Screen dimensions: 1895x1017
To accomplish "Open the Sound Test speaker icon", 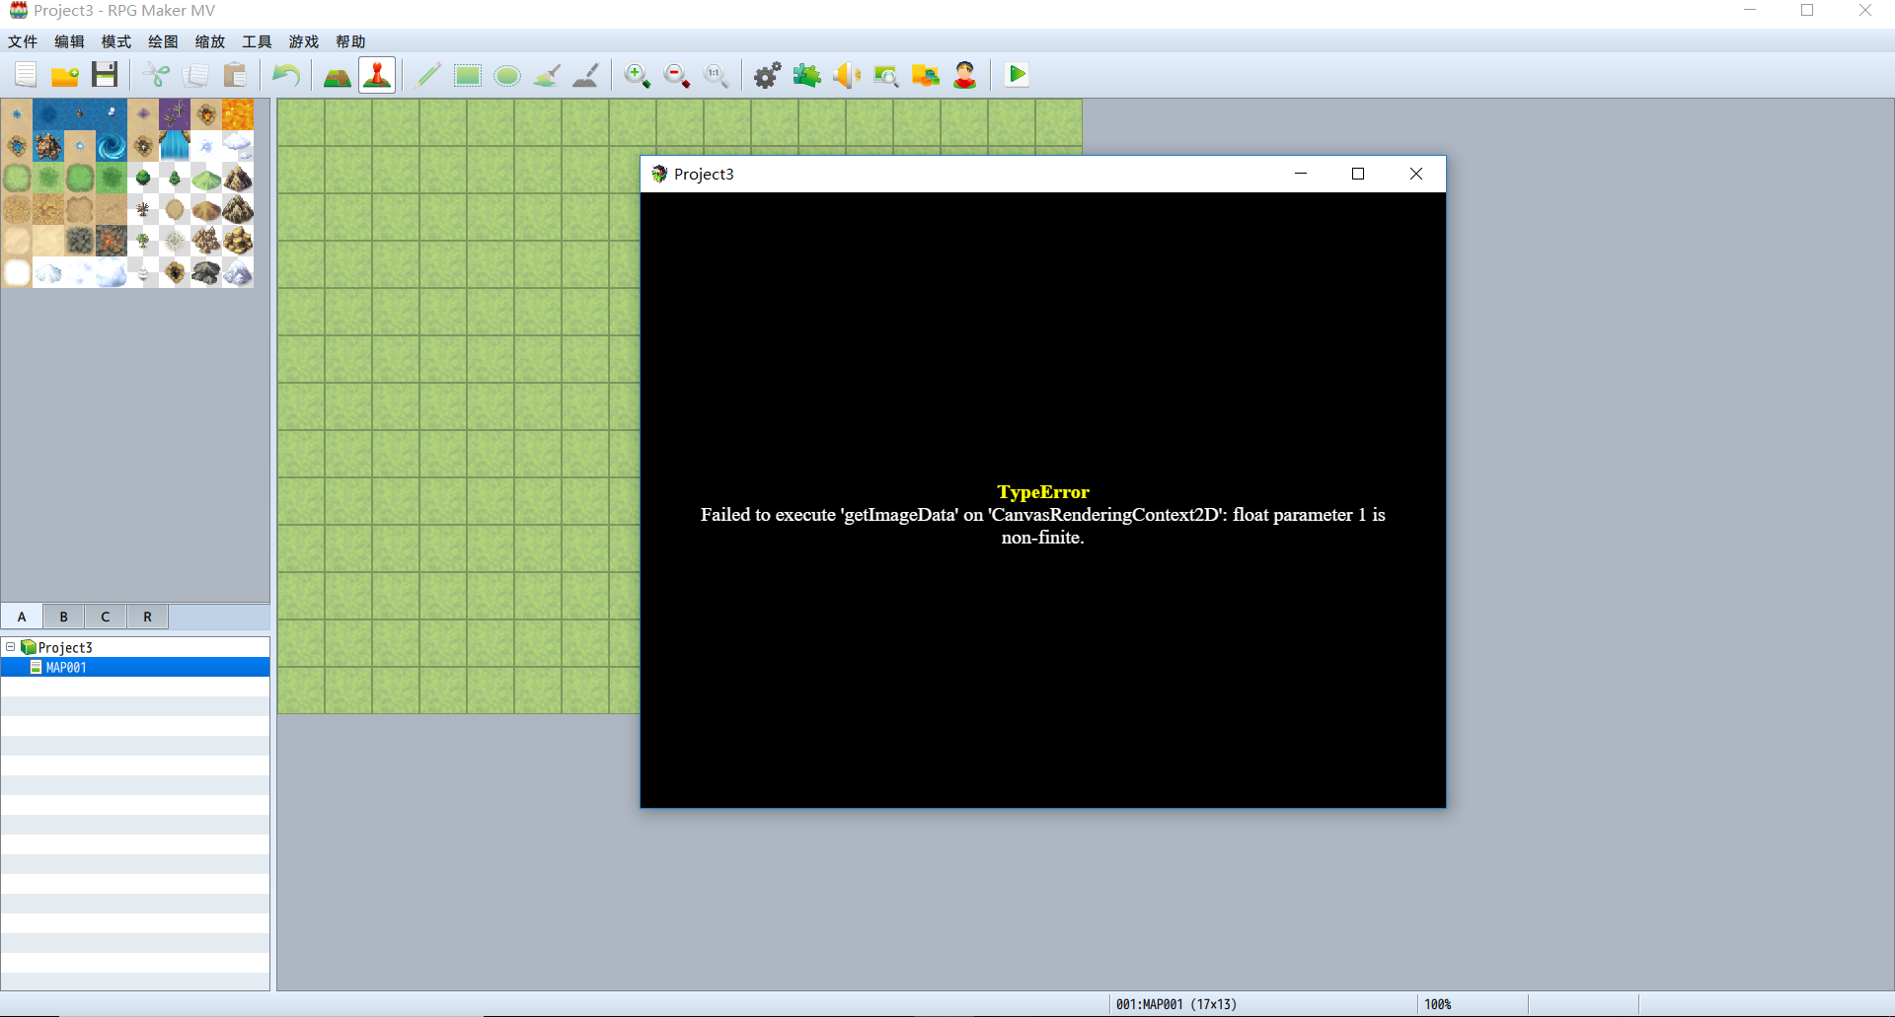I will 847,75.
